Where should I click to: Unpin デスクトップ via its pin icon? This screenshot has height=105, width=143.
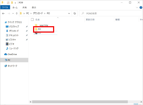(x=27, y=26)
